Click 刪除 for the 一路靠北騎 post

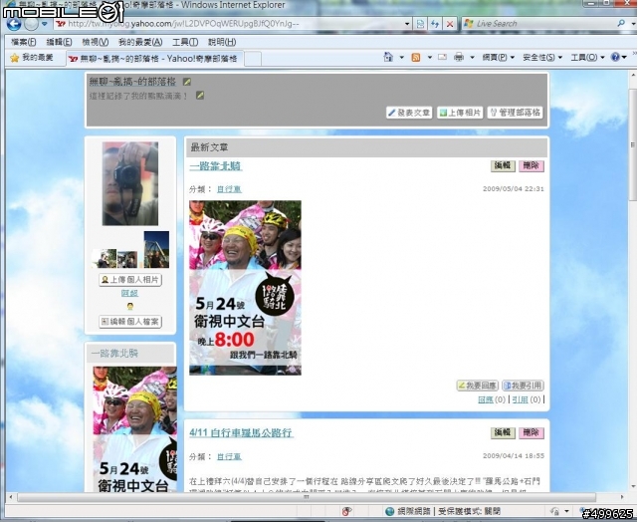[532, 165]
